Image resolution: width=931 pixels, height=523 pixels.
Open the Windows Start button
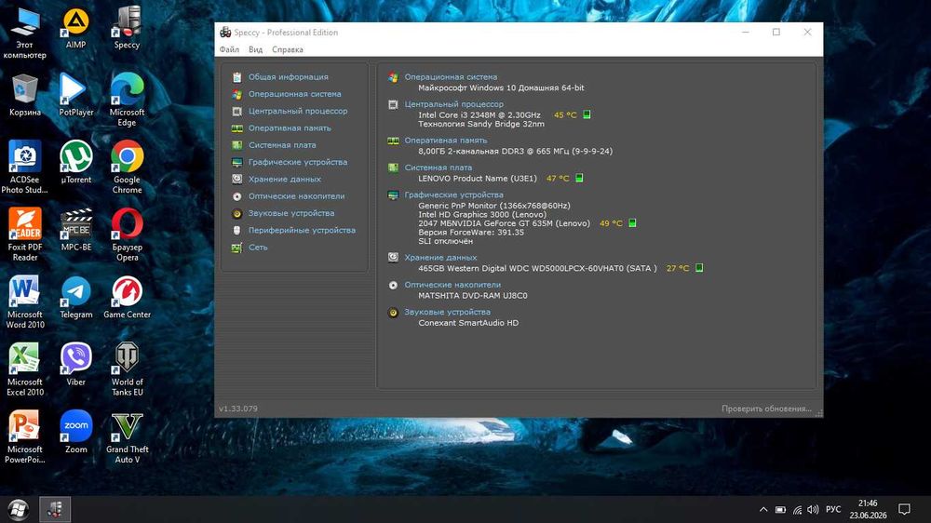click(18, 509)
